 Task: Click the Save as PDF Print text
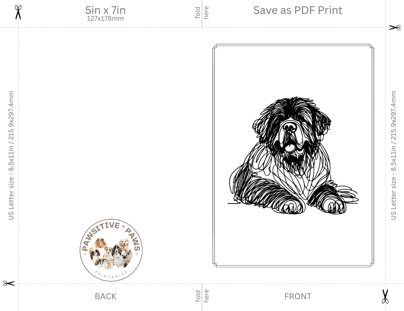pyautogui.click(x=298, y=10)
